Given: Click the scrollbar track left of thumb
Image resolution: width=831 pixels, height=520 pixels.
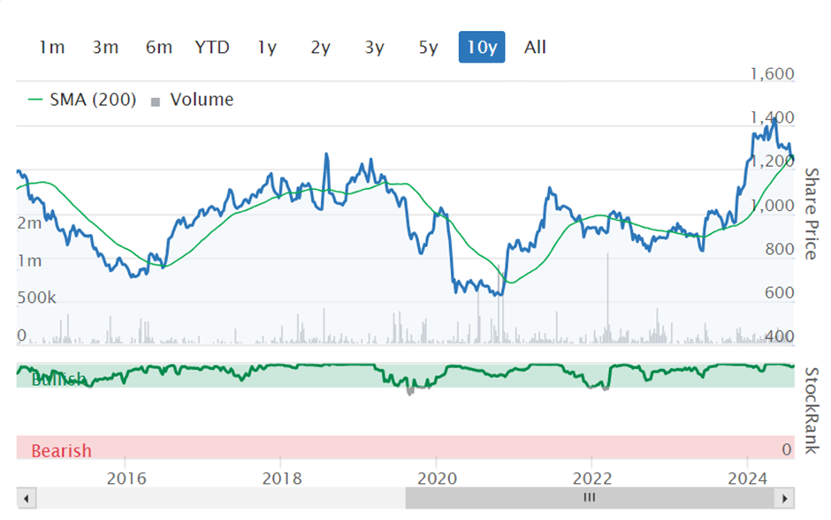Looking at the screenshot, I should (x=220, y=498).
